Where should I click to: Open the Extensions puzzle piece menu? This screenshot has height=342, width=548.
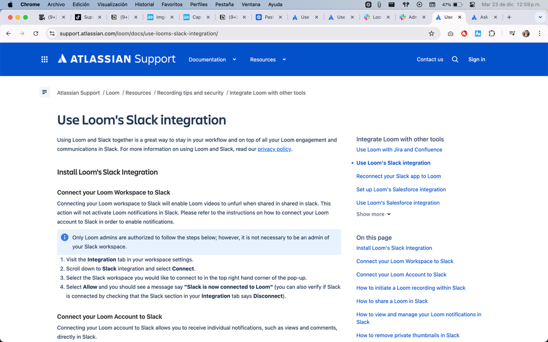(x=492, y=33)
